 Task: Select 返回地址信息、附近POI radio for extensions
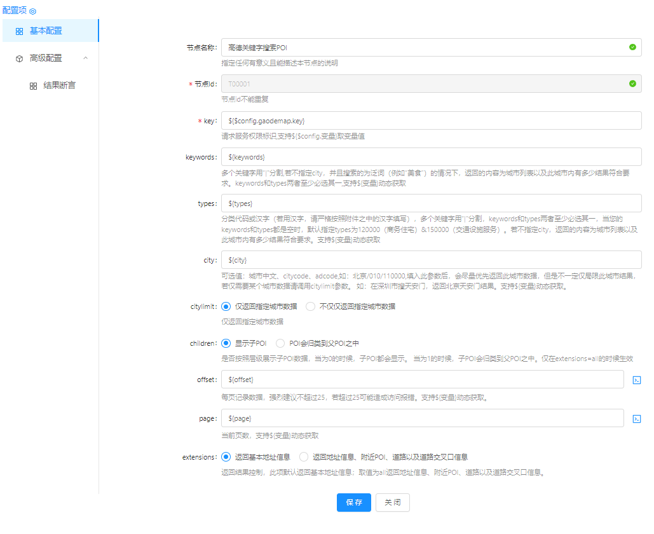pyautogui.click(x=303, y=457)
